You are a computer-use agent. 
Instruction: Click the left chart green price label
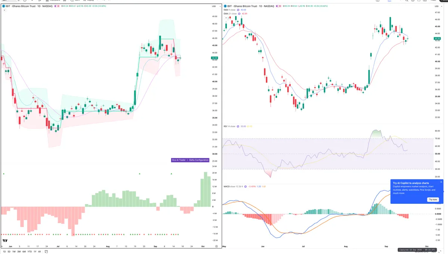click(214, 58)
